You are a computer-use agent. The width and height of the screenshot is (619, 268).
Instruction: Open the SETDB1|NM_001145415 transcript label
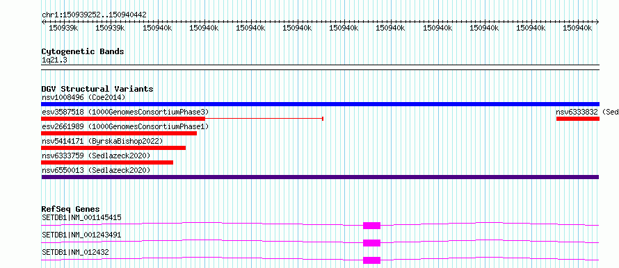tap(81, 217)
